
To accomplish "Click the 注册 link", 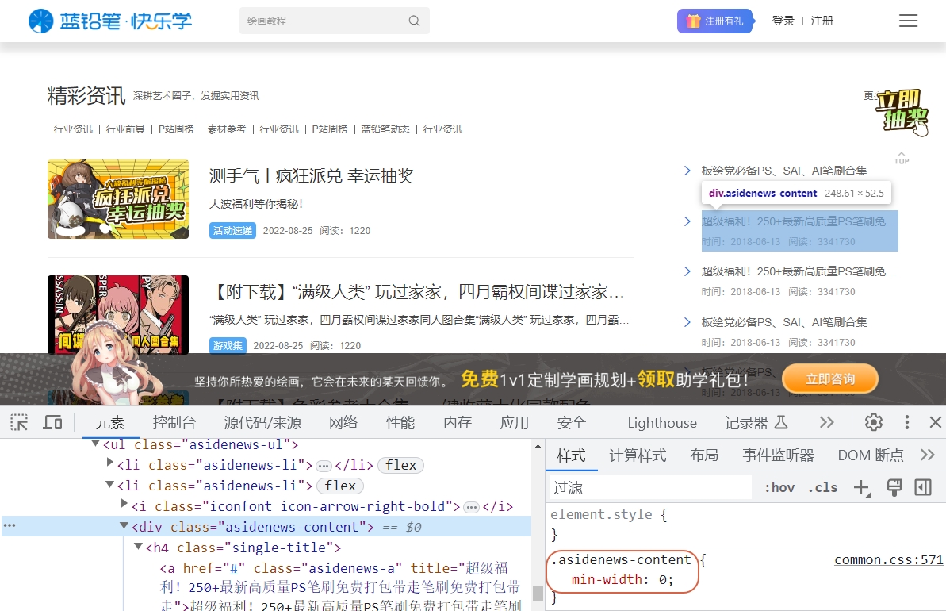I will [x=822, y=21].
